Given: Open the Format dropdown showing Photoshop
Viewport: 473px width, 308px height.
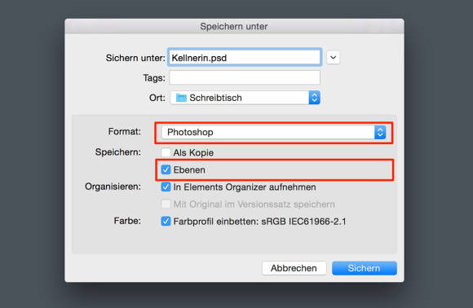Looking at the screenshot, I should 273,132.
